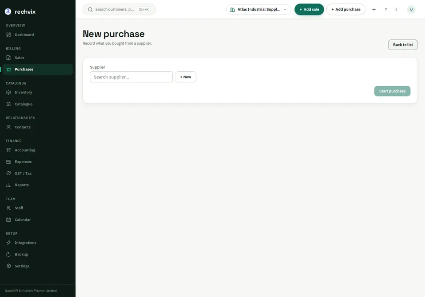The height and width of the screenshot is (297, 425).
Task: Open user avatar menu U
Action: coord(411,9)
